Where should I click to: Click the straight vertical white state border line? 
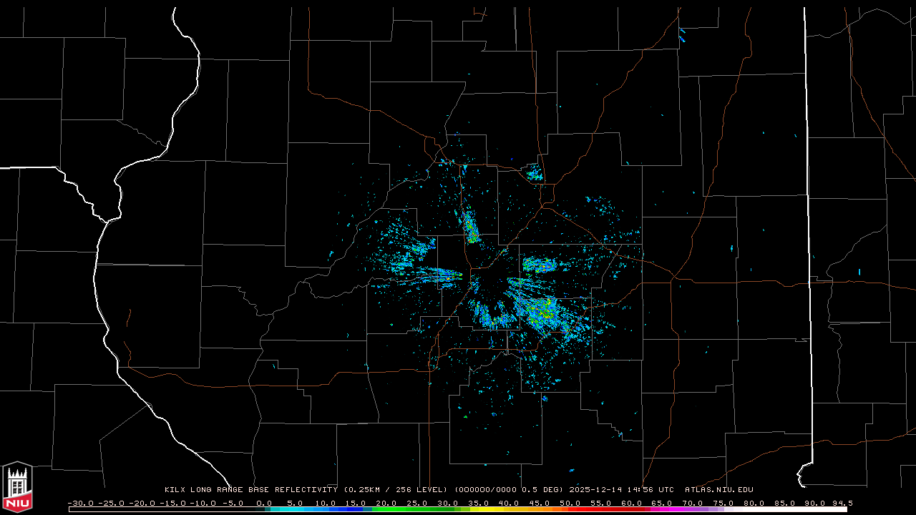click(807, 215)
